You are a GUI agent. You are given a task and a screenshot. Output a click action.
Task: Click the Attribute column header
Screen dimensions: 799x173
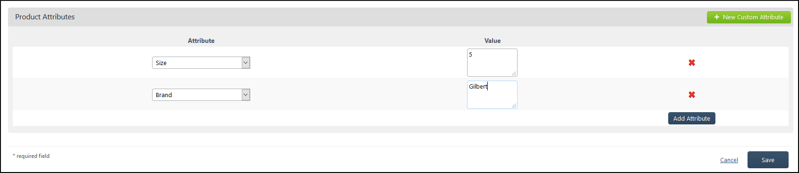click(201, 41)
